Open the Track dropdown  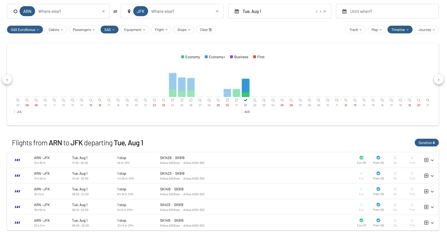point(355,30)
